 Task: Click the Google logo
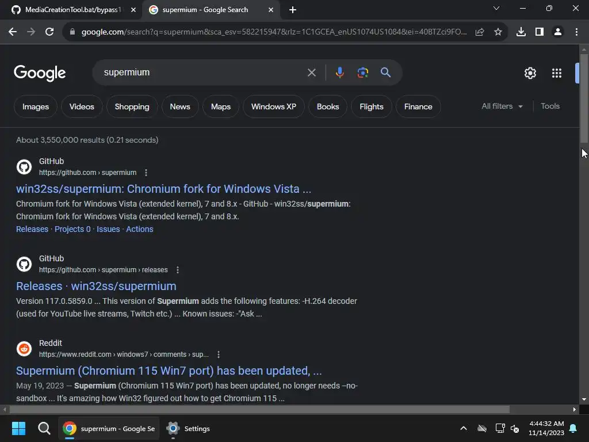click(40, 73)
